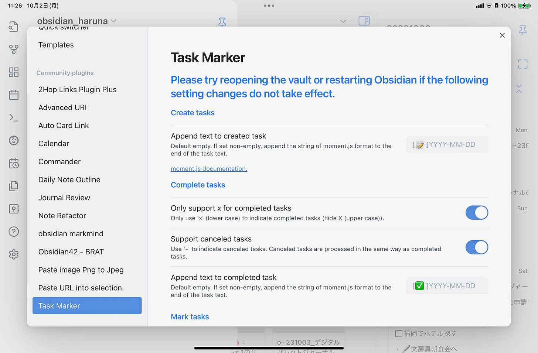Screen dimensions: 538x353
Task: Click the calendar-with-clock ribbon icon
Action: [14, 163]
